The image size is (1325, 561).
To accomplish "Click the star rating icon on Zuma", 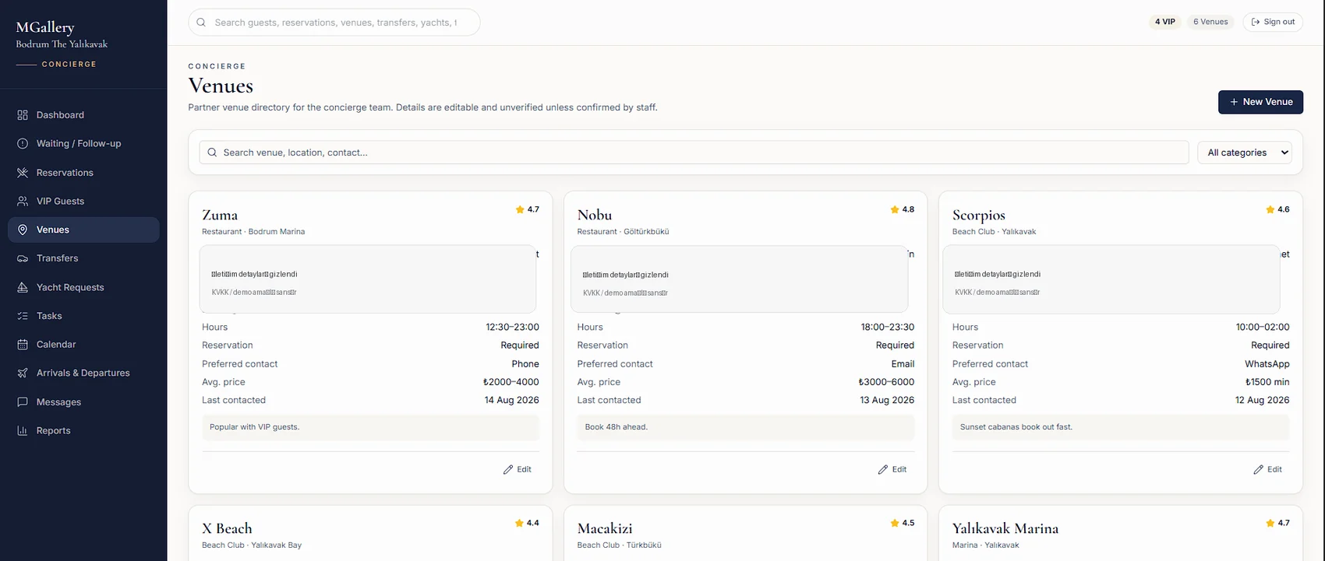I will 520,209.
